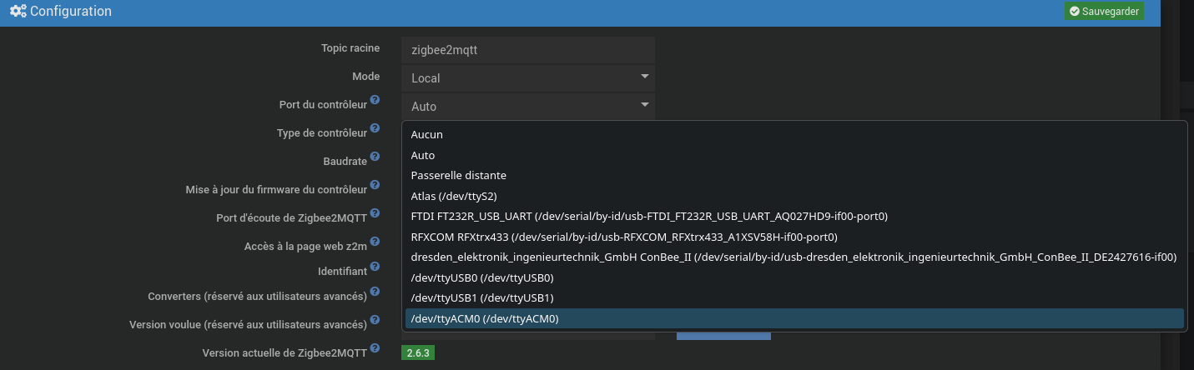
Task: Collapse the Port du contrôleur dropdown
Action: [x=527, y=106]
